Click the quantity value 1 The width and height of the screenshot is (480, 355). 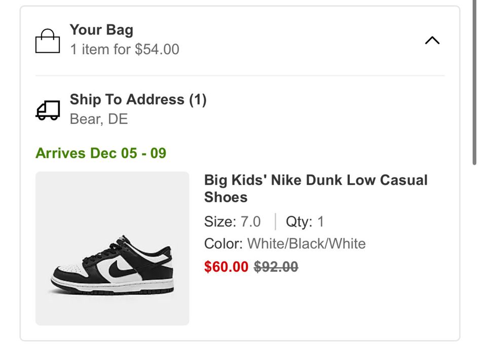(320, 222)
